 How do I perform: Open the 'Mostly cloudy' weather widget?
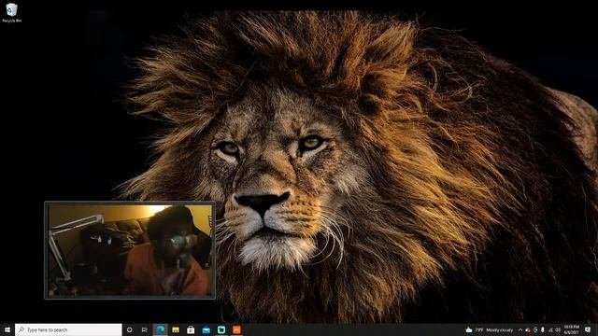[x=490, y=329]
